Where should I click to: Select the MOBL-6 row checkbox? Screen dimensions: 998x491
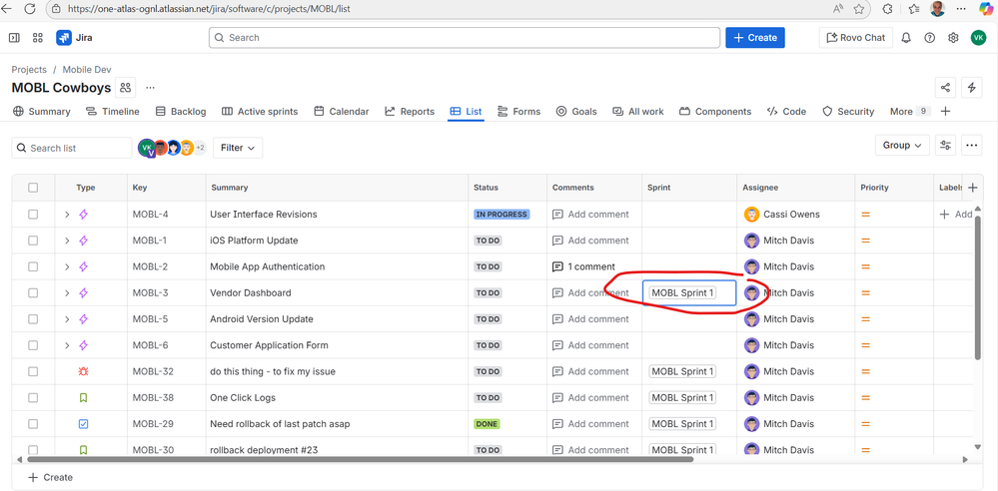33,345
